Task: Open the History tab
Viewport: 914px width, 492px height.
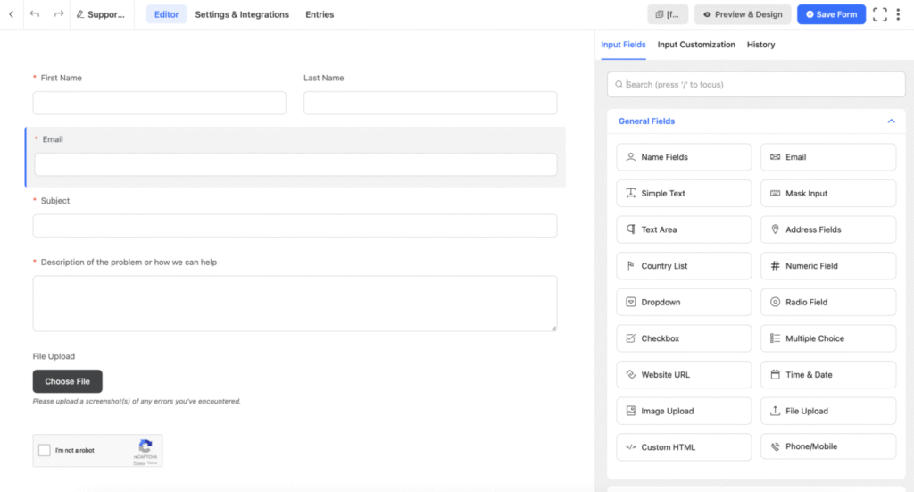Action: point(760,45)
